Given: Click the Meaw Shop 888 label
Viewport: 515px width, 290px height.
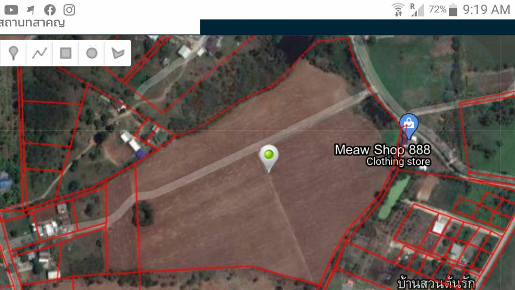Looking at the screenshot, I should 382,150.
